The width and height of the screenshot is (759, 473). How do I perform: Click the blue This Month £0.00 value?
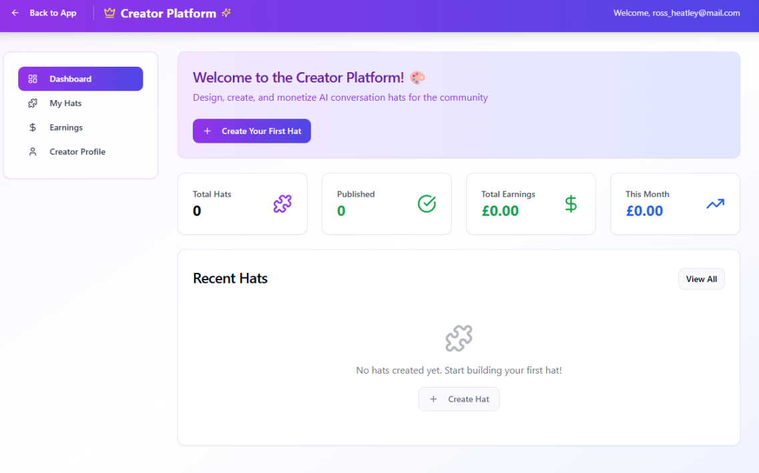[644, 211]
